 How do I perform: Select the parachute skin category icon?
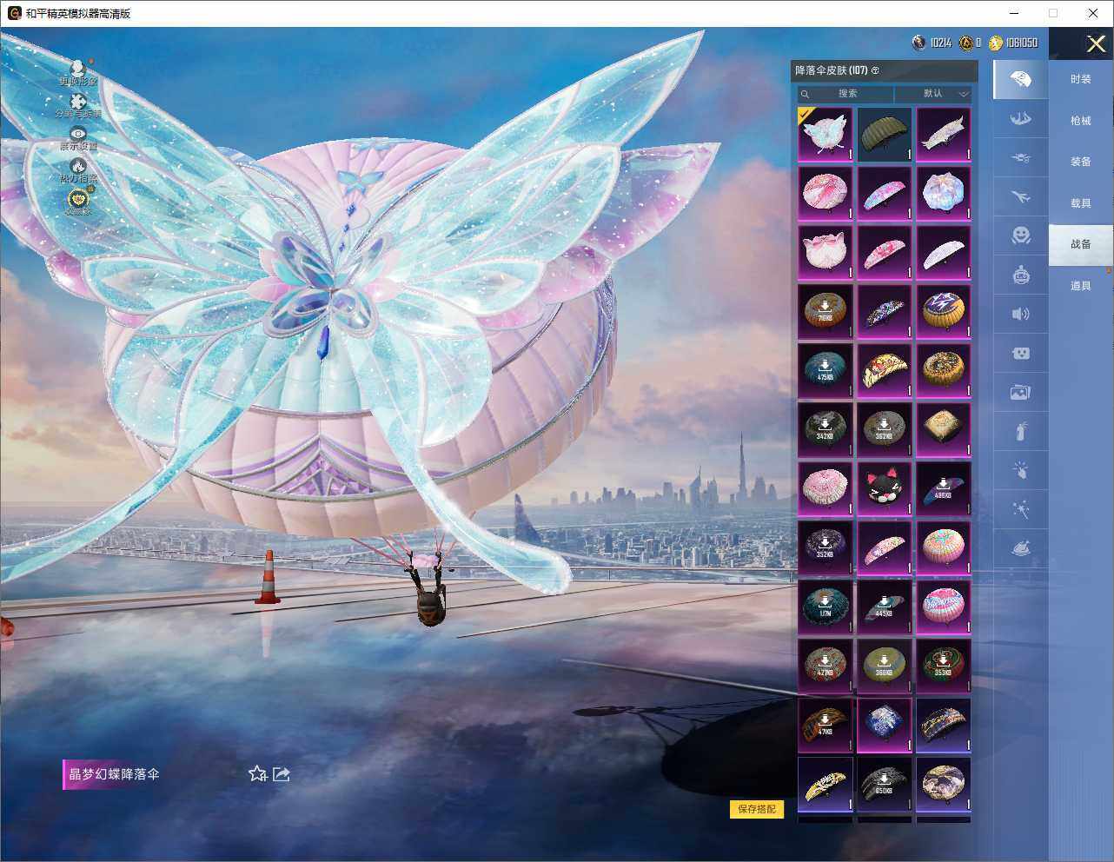1021,80
